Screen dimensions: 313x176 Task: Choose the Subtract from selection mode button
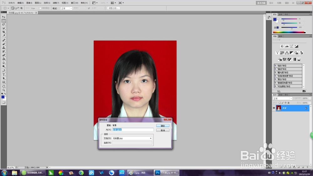coord(18,8)
